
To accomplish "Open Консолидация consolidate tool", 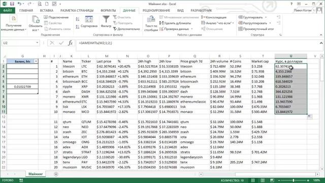I will tap(214, 17).
